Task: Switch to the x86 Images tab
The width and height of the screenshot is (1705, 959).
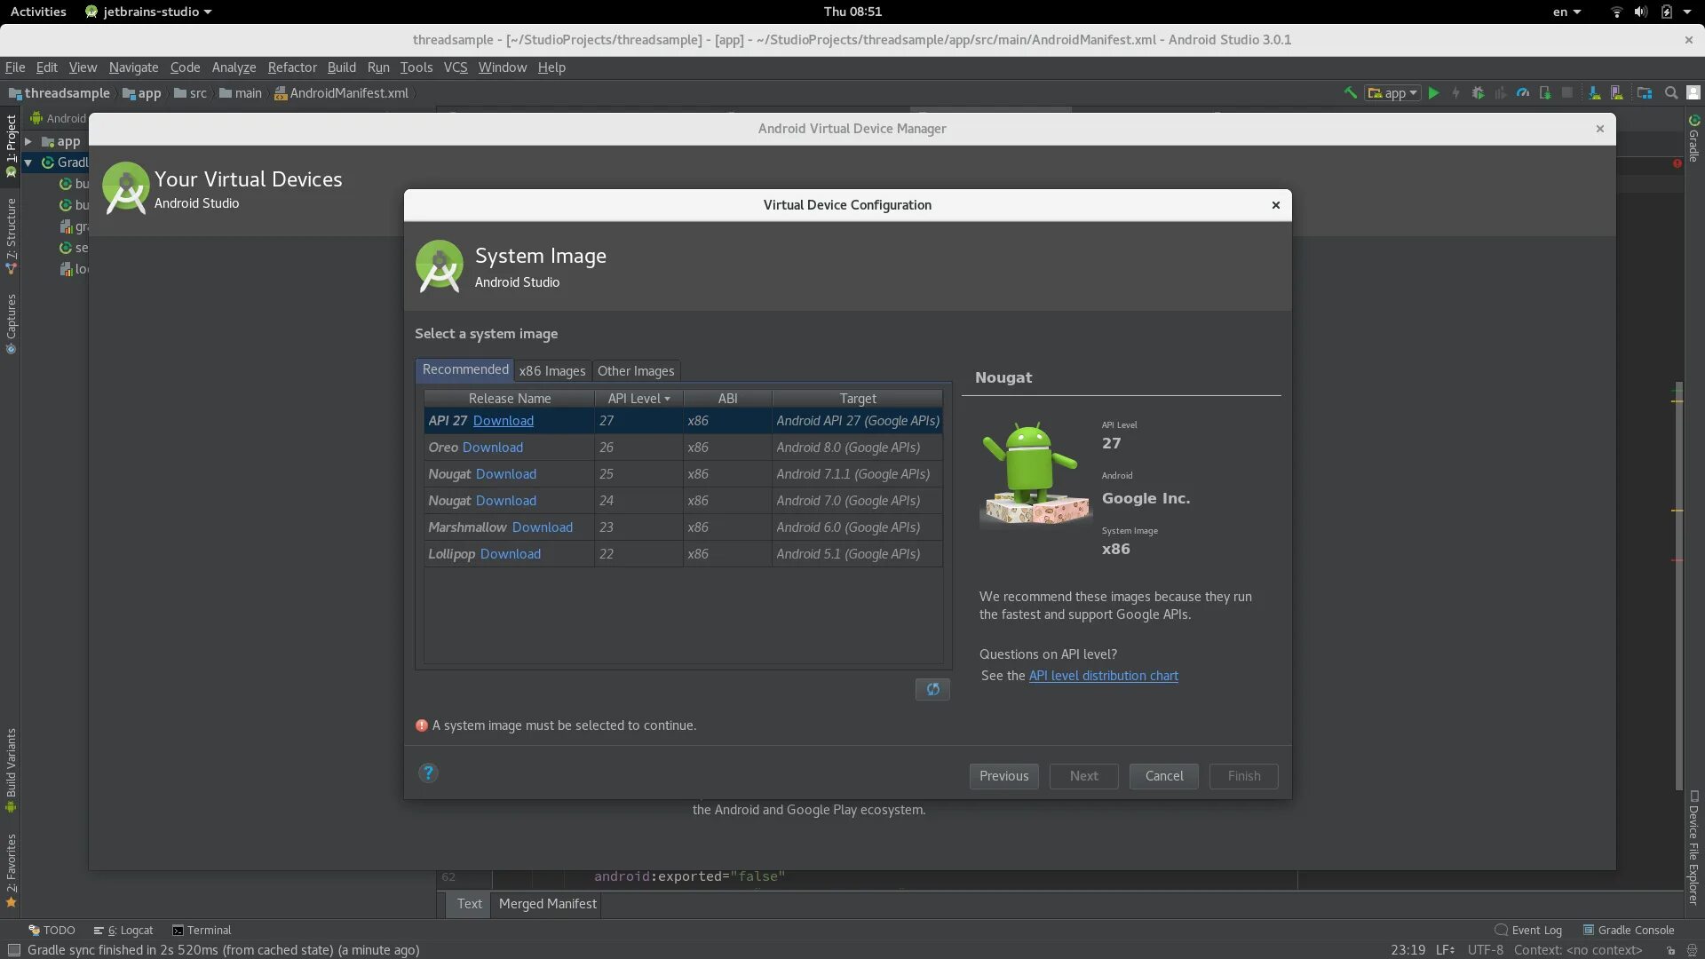Action: (x=551, y=371)
